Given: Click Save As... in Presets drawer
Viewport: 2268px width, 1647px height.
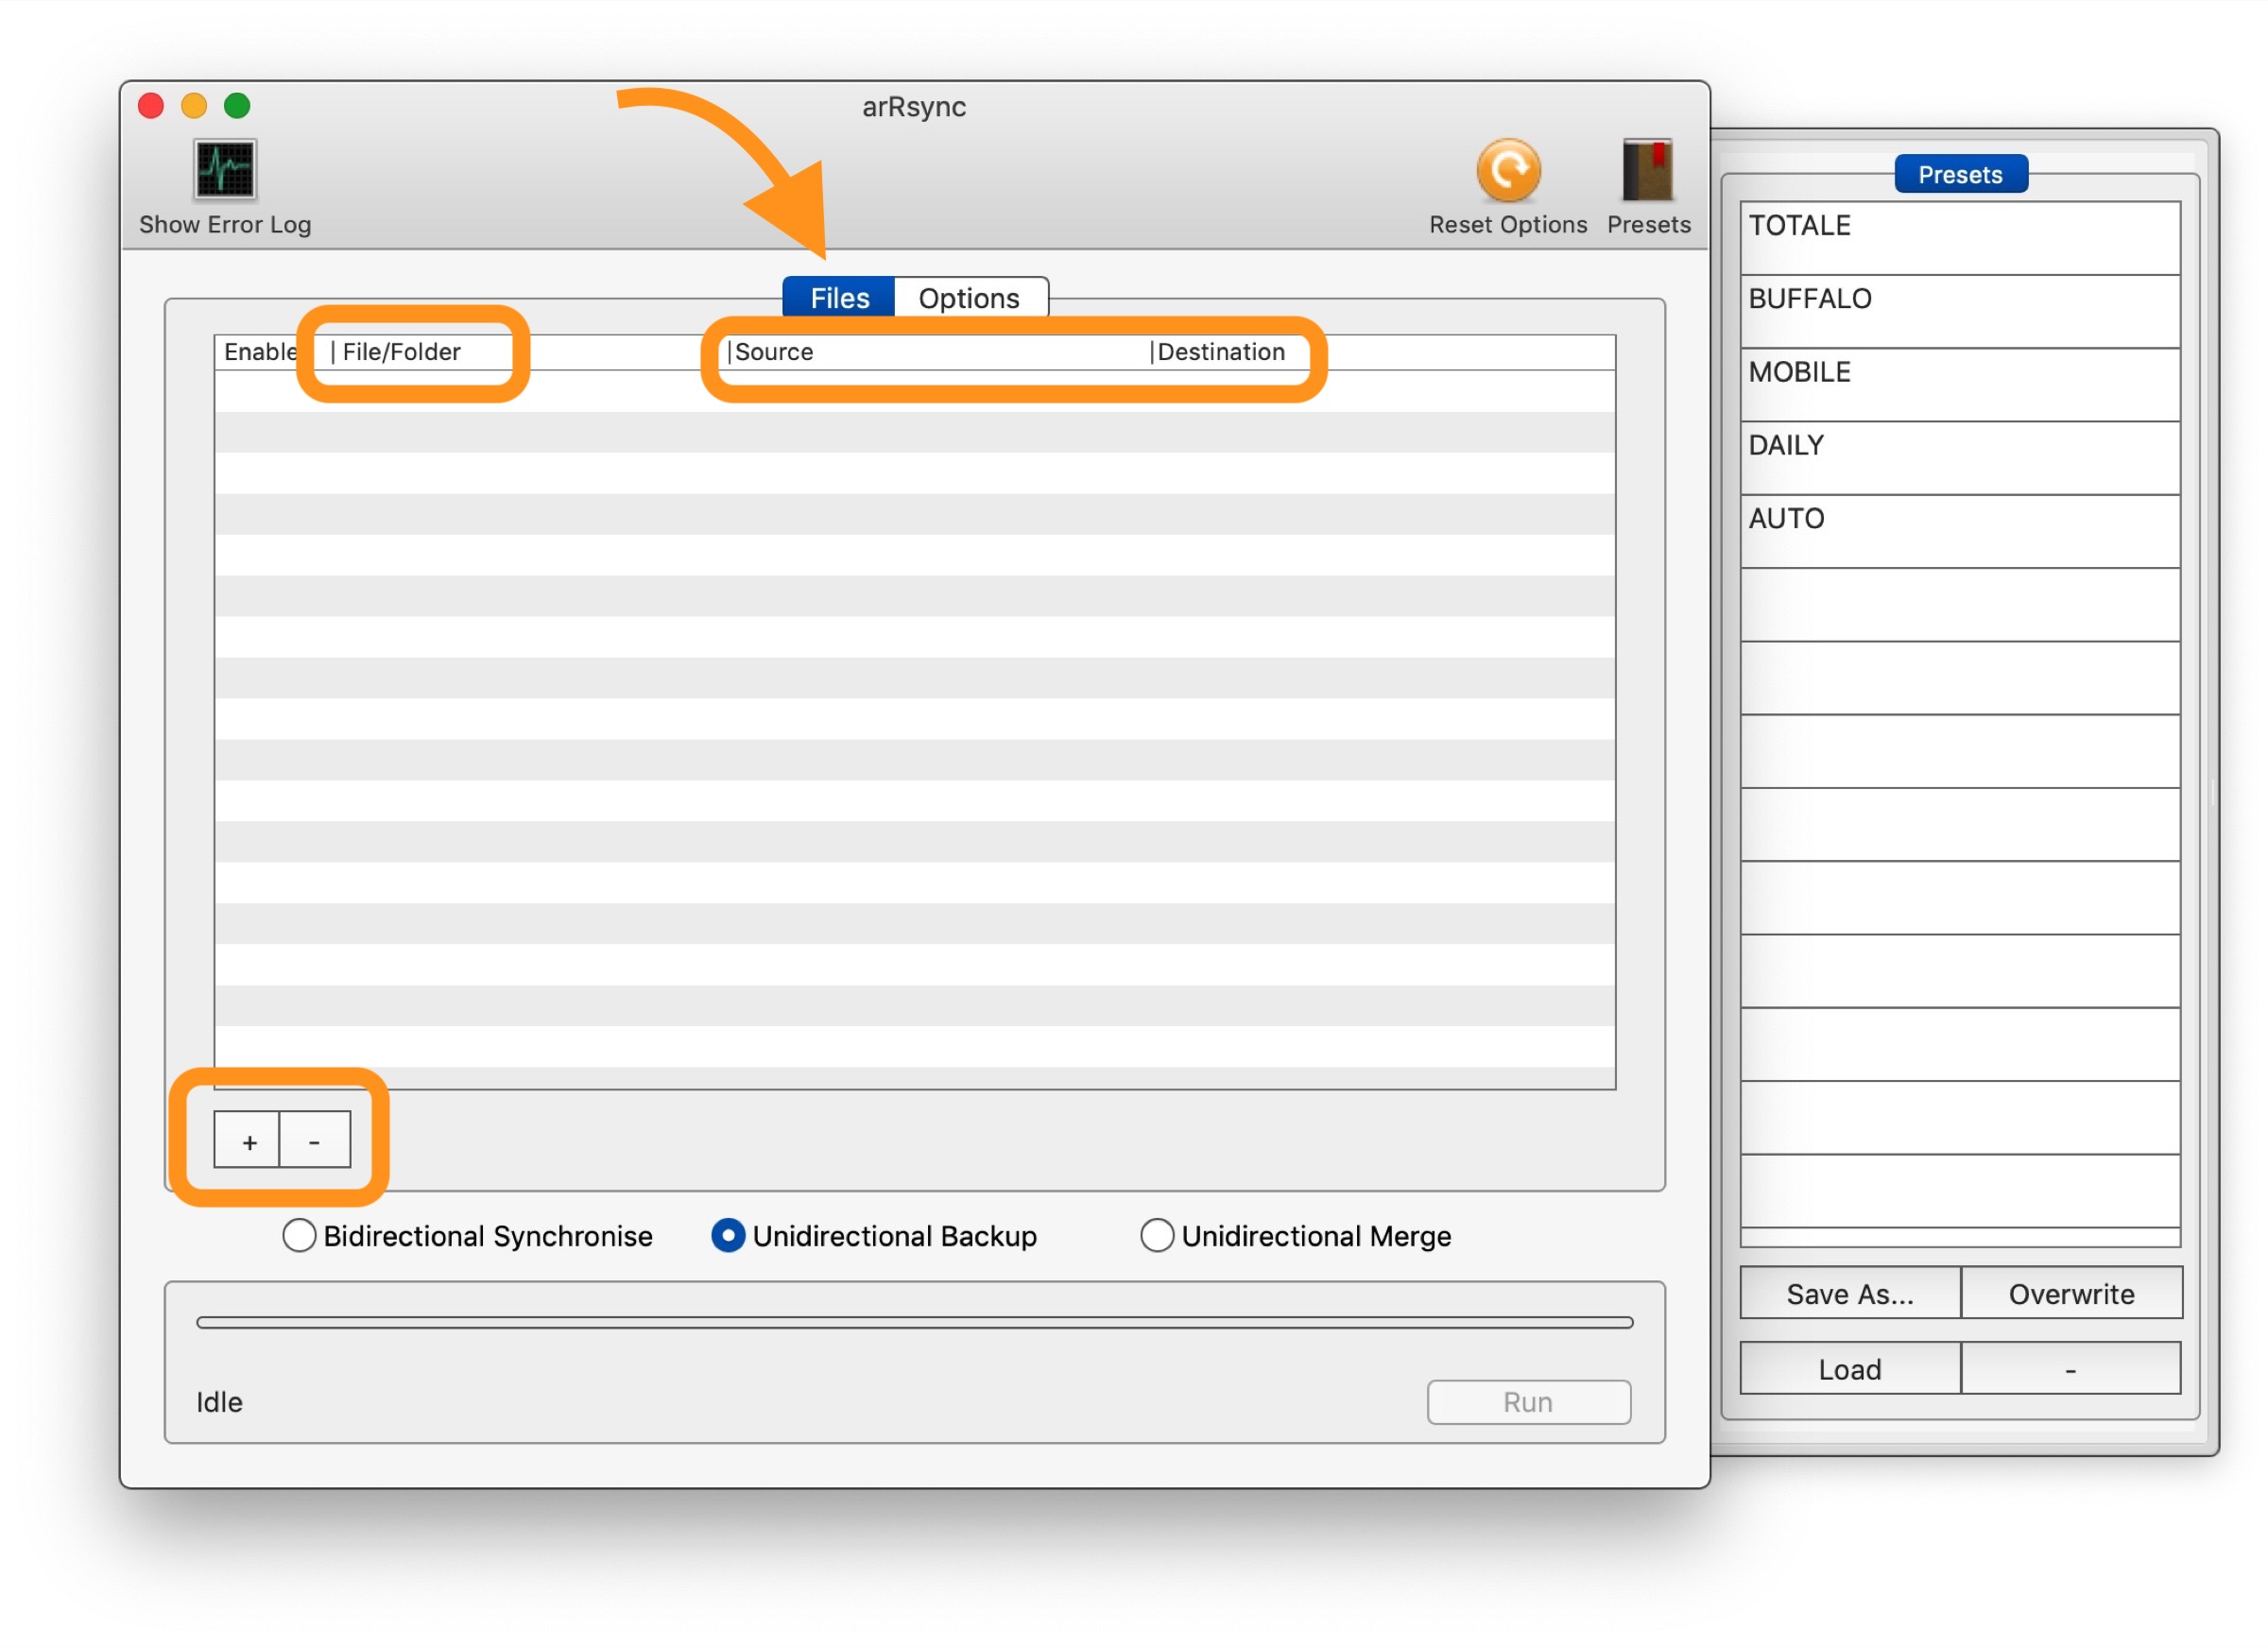Looking at the screenshot, I should tap(1849, 1294).
